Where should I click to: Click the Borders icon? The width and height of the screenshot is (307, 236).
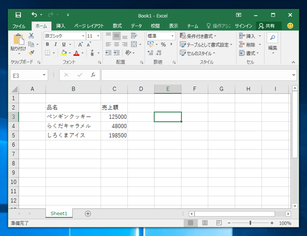tap(48, 53)
